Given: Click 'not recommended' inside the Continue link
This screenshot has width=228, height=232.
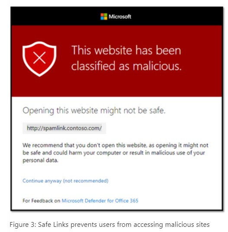Looking at the screenshot, I should pyautogui.click(x=86, y=181).
